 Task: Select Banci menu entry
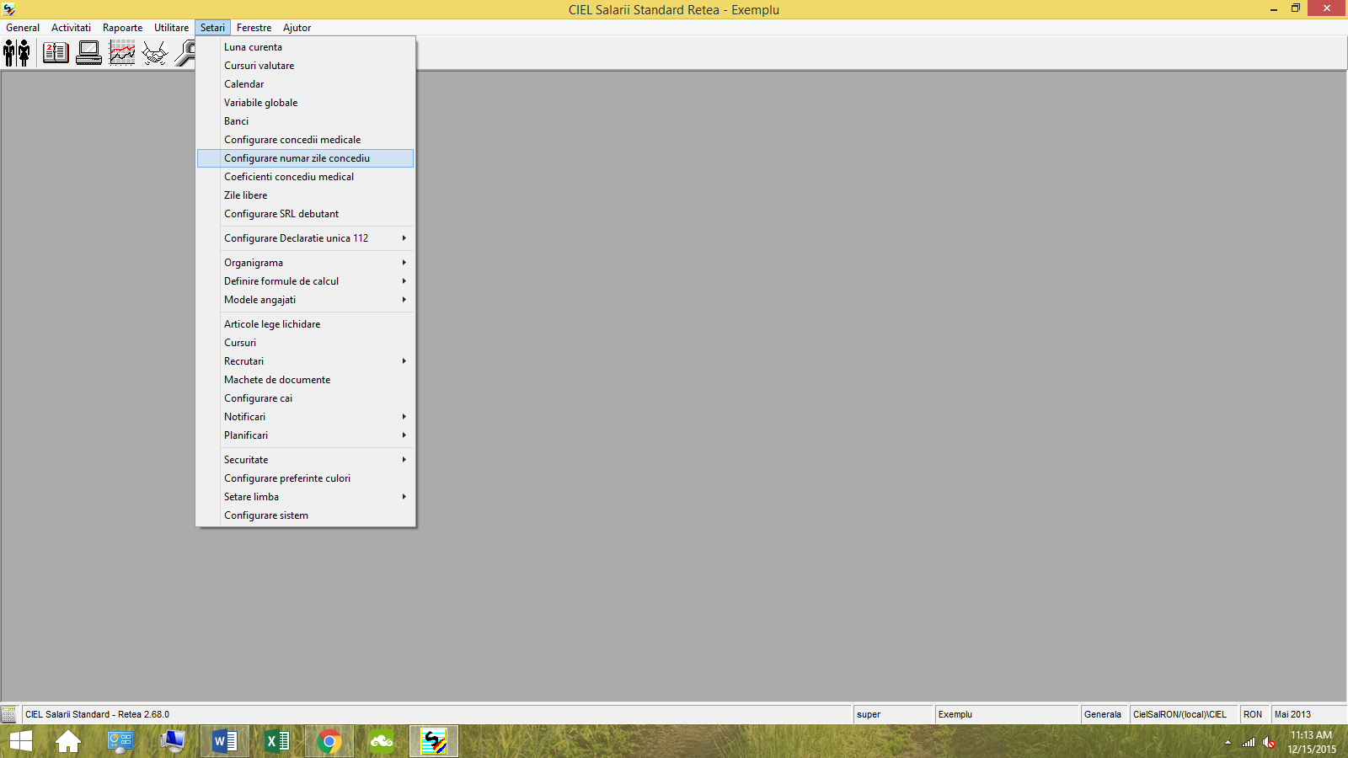(305, 121)
